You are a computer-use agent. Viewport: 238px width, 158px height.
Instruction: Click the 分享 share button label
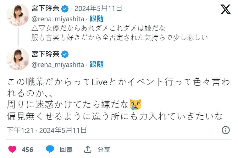(x=104, y=149)
